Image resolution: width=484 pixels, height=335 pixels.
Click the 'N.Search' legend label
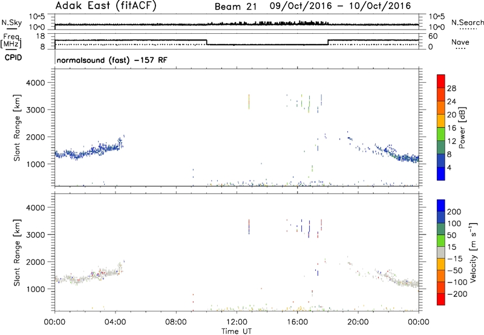467,22
